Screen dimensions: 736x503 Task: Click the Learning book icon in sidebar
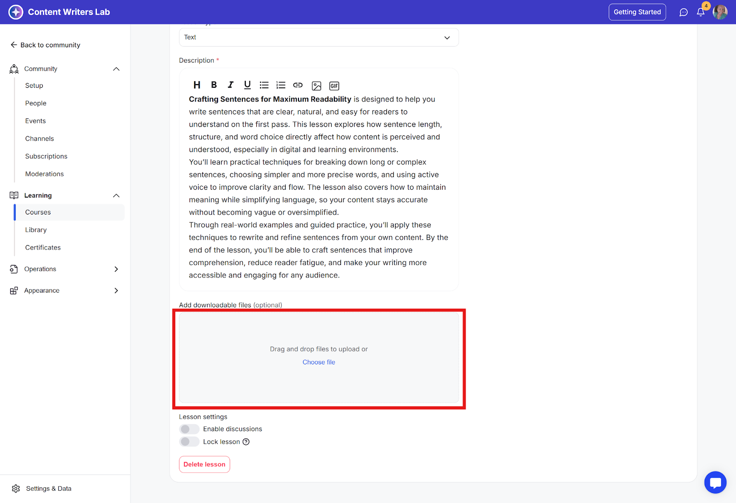point(14,195)
